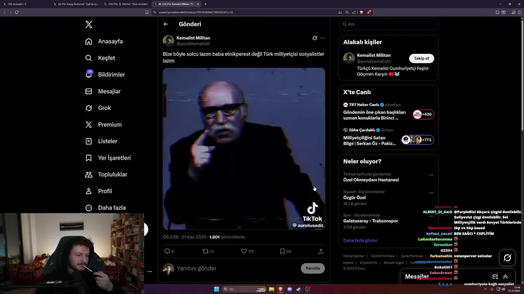Expand Daha fazla menu
524x294 pixels.
106,208
